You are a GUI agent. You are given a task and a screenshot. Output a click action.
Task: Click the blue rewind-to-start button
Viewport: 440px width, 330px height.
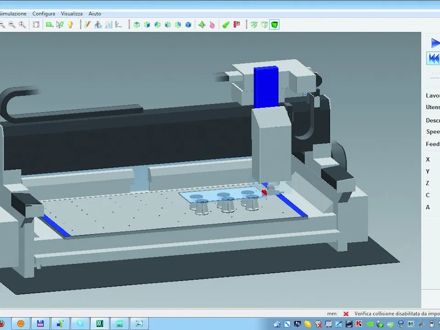434,59
